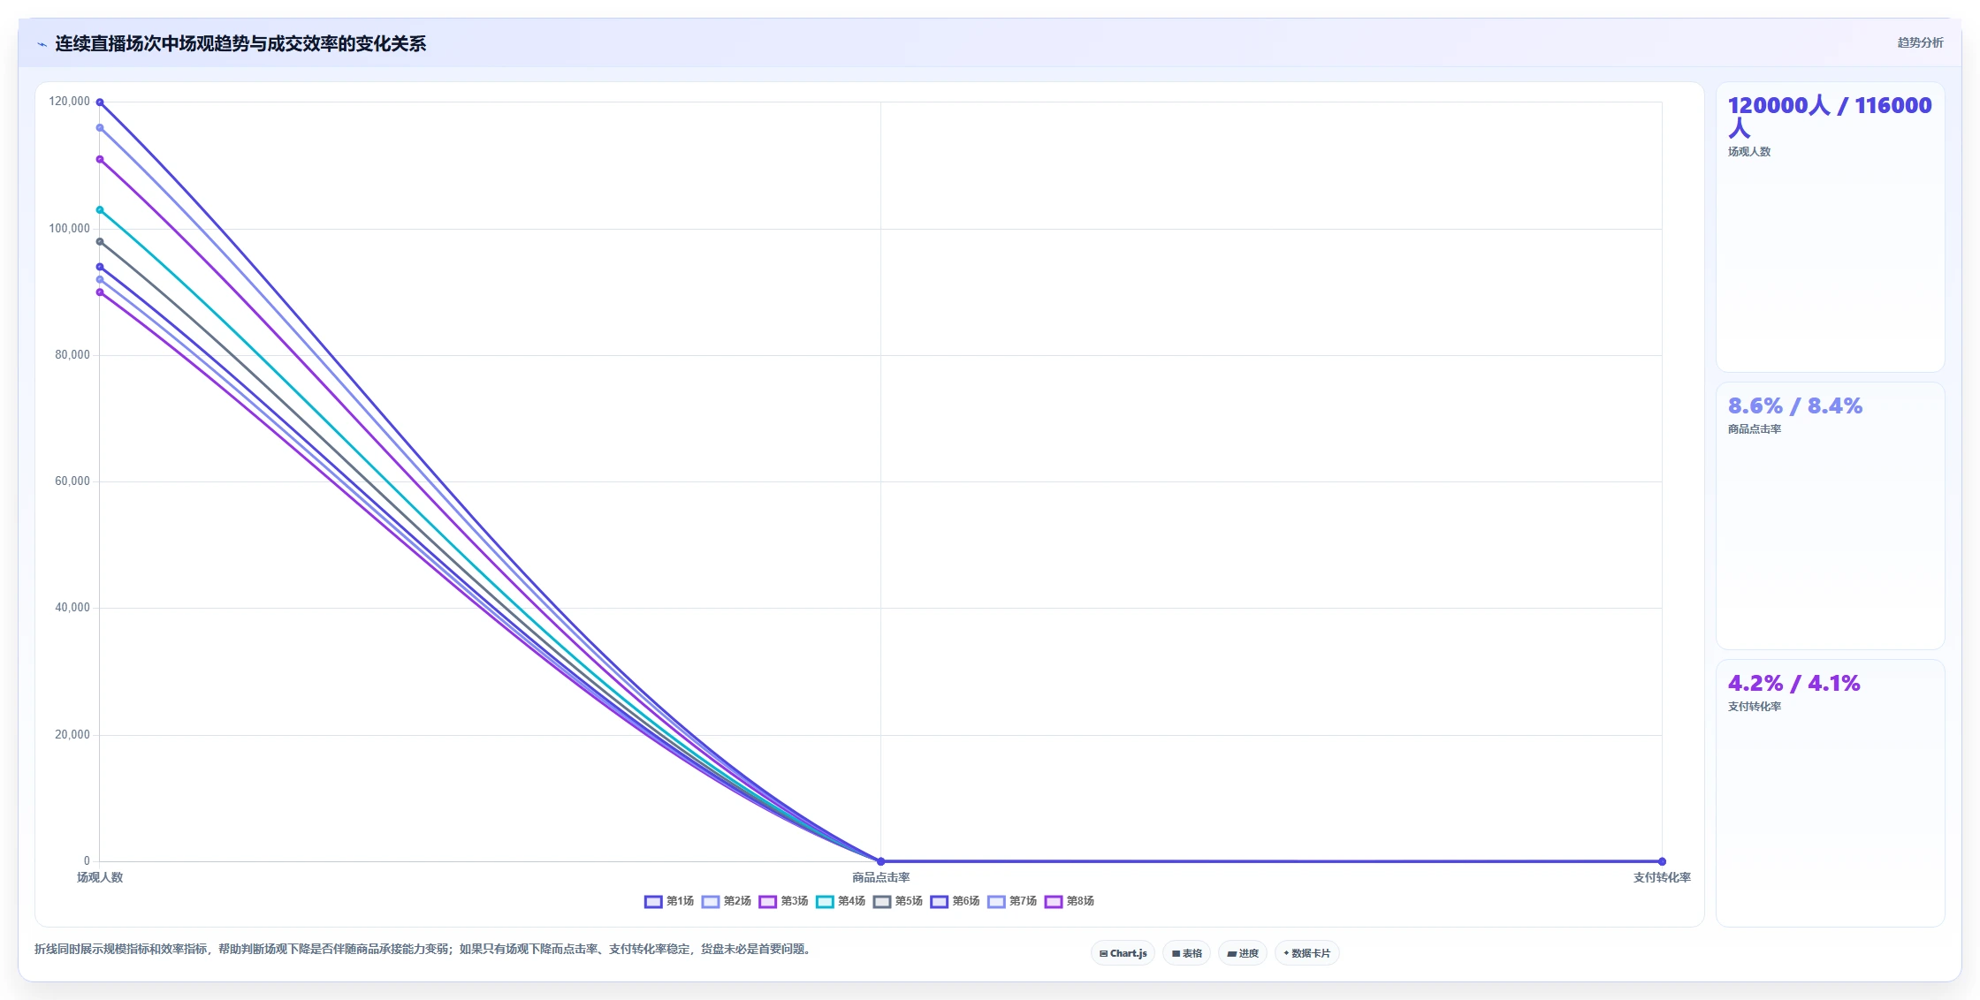Click the data point at 商品点击率

point(880,861)
